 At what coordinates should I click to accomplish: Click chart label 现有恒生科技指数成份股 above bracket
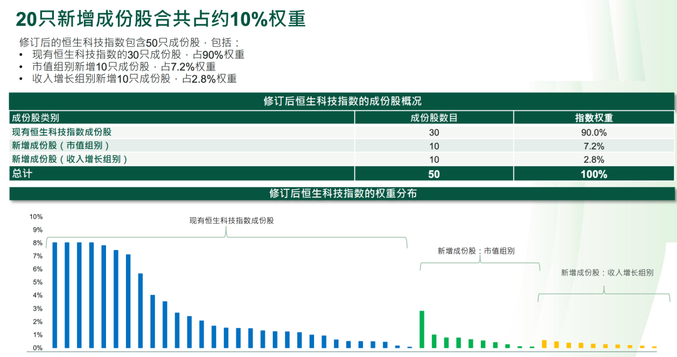[232, 220]
